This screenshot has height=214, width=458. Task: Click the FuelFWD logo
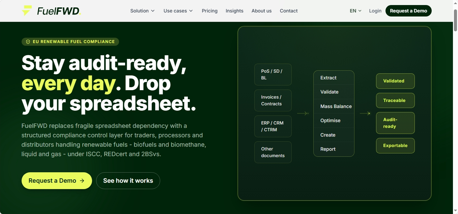(51, 11)
